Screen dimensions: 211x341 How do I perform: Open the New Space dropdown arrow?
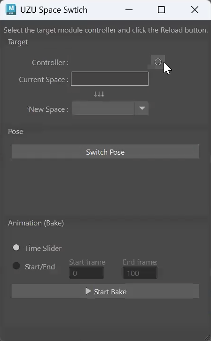point(142,108)
